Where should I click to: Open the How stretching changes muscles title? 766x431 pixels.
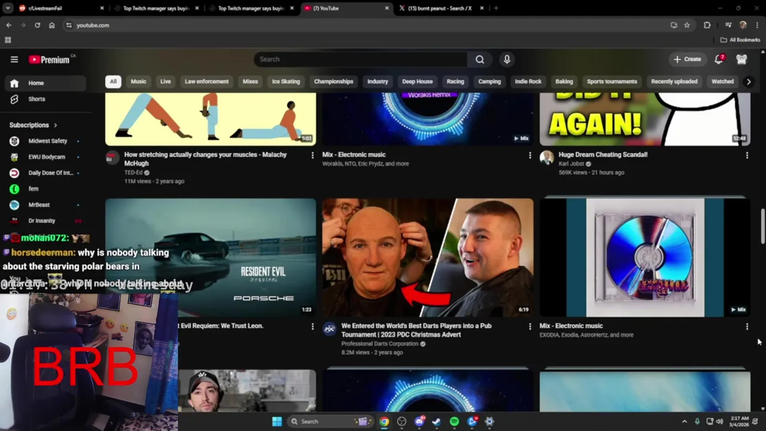coord(205,159)
